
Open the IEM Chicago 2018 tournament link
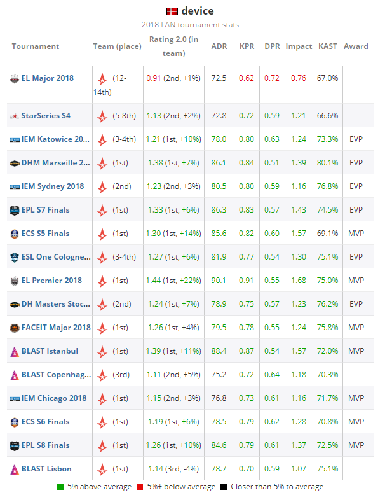point(54,398)
